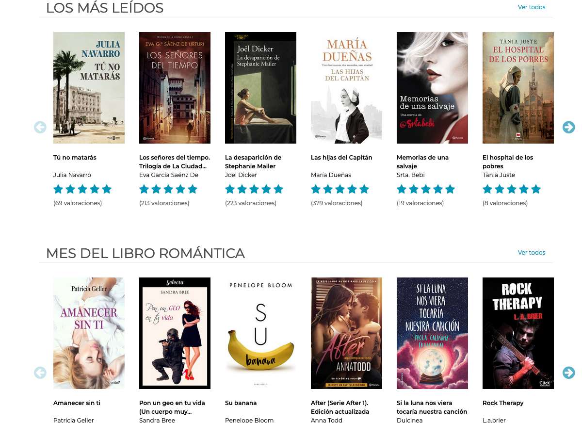The width and height of the screenshot is (582, 423).
Task: Click star rating of Tú no matarás
Action: coord(82,189)
